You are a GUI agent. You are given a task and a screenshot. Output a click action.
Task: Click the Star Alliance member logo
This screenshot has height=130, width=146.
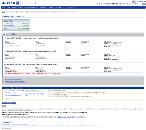click(29, 3)
